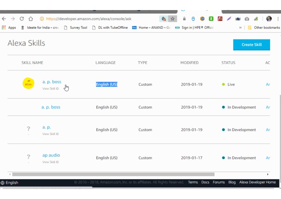View Skill ID for live a. p. boss
The height and width of the screenshot is (199, 281).
click(51, 89)
